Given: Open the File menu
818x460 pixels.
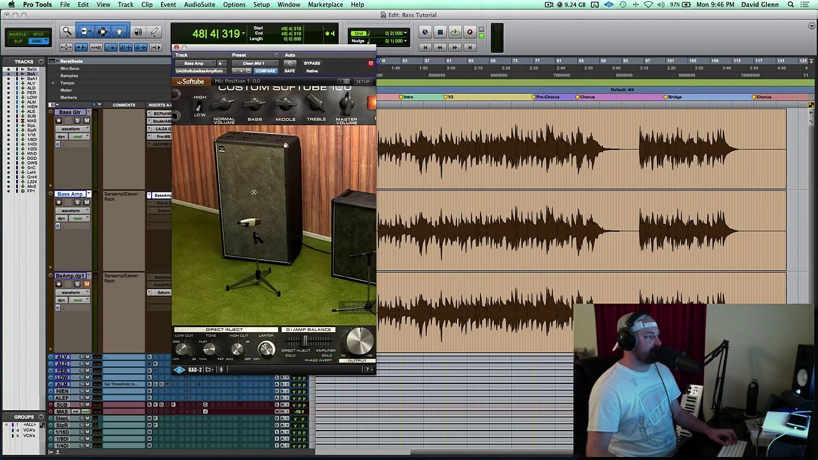Looking at the screenshot, I should (x=65, y=4).
